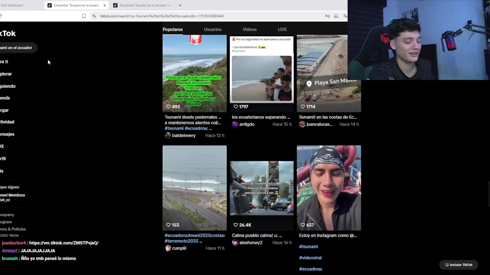Screen dimensions: 490x275
Task: Open a new browser tab with plus icon
Action: point(180,5)
